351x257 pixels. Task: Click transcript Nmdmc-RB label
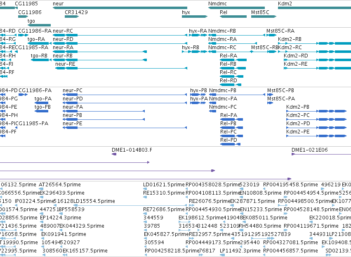[222, 31]
